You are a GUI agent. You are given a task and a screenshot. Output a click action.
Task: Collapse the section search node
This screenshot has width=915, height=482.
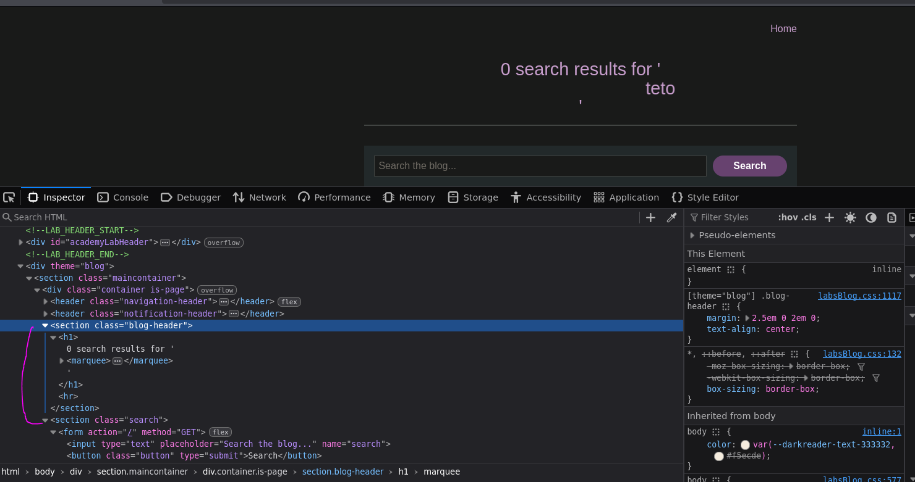(45, 420)
